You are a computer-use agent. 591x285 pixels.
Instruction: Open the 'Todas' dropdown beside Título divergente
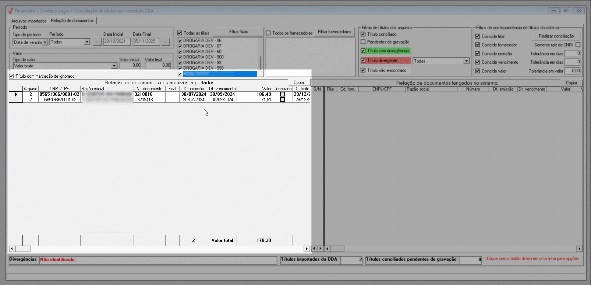click(466, 61)
